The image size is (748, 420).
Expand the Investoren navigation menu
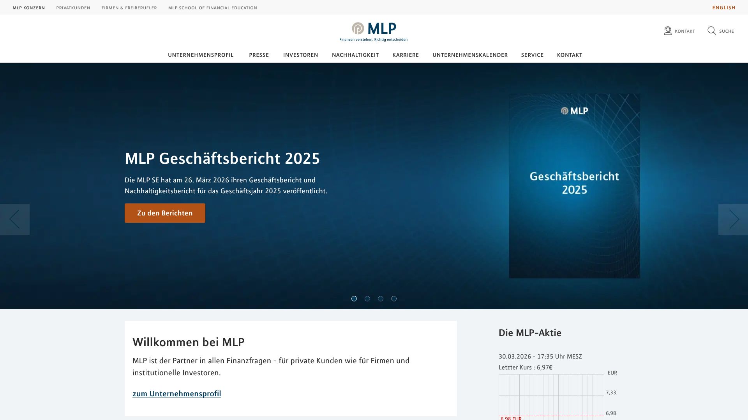click(x=300, y=55)
